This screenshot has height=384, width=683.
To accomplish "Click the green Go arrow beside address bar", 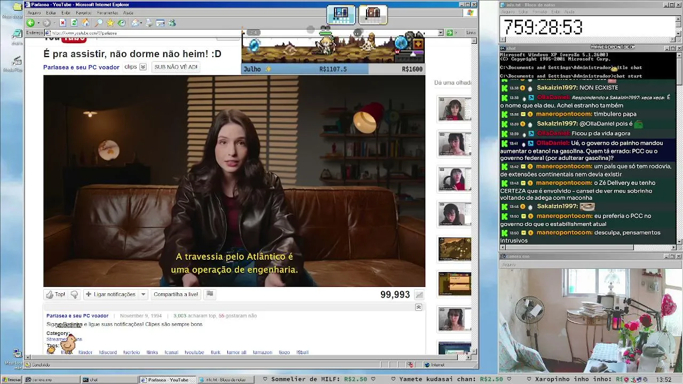I will pos(449,33).
